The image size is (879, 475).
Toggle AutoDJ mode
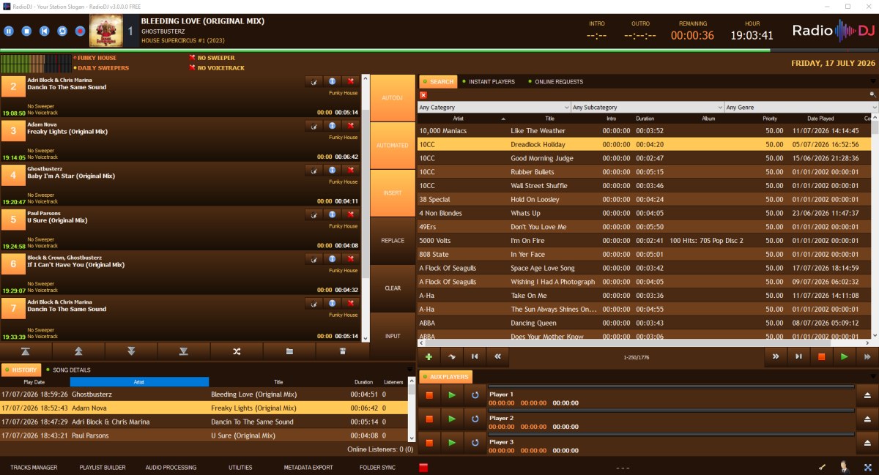(x=393, y=97)
